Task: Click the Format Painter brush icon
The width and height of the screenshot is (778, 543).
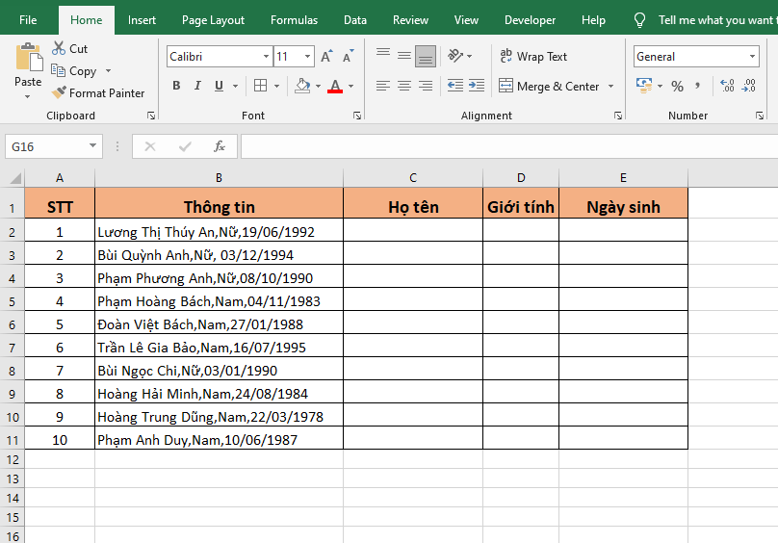Action: [59, 93]
